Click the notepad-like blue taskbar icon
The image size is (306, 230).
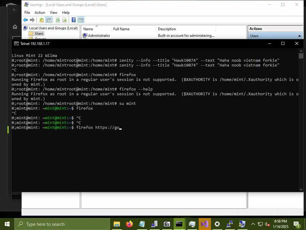pos(142,224)
